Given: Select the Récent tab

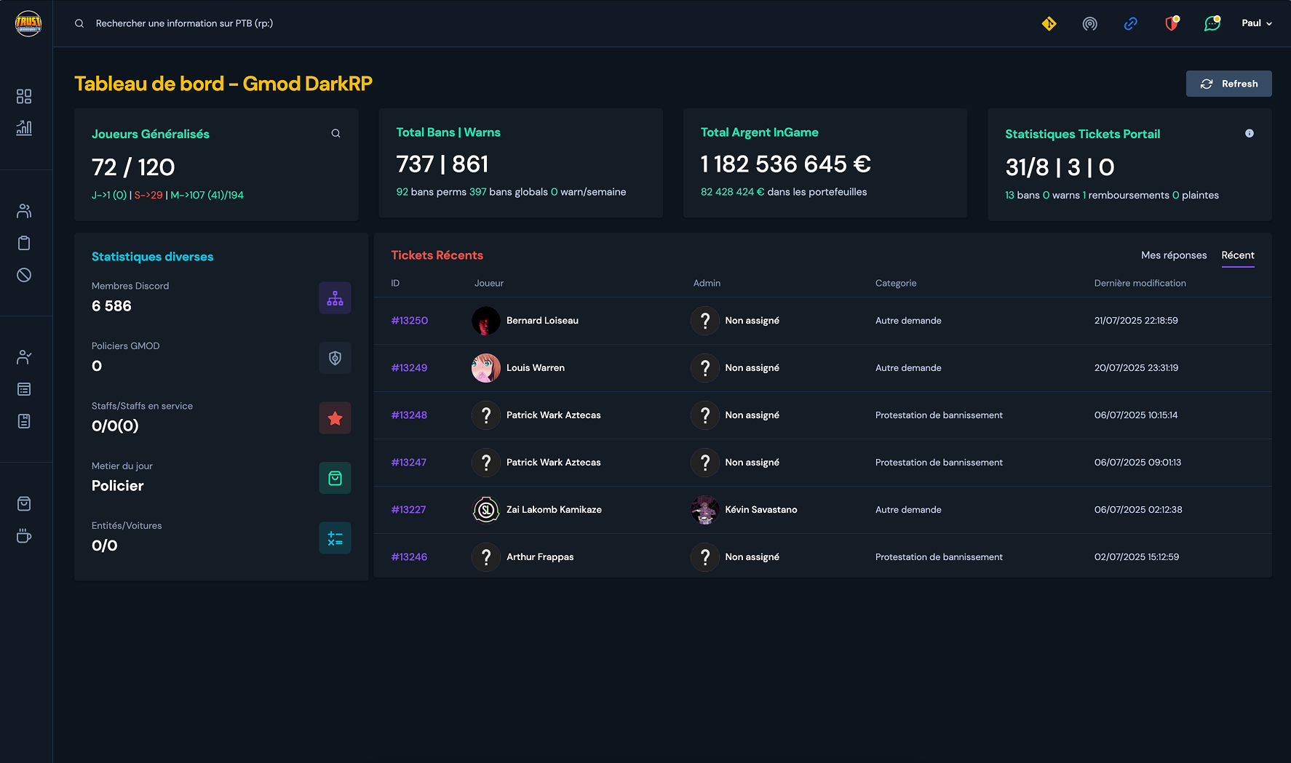Looking at the screenshot, I should [x=1237, y=255].
